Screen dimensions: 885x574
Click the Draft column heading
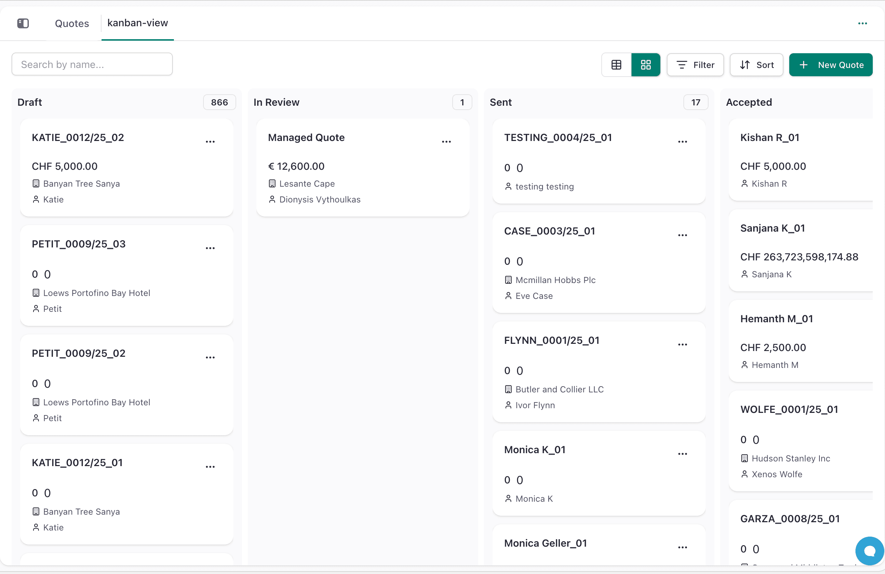tap(30, 102)
